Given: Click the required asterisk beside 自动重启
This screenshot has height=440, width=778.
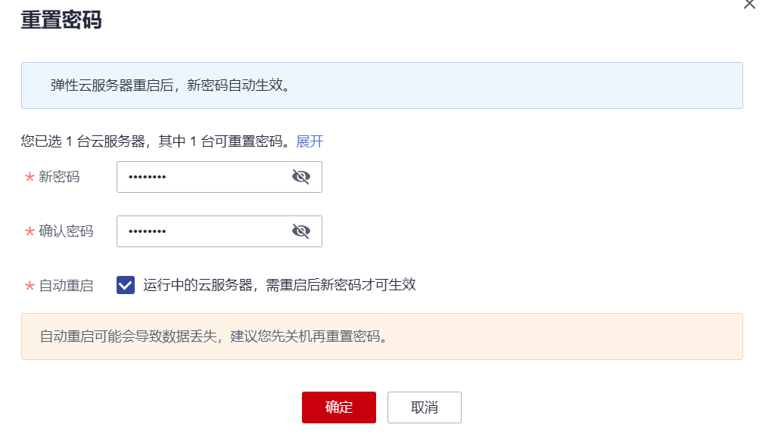Looking at the screenshot, I should point(30,287).
